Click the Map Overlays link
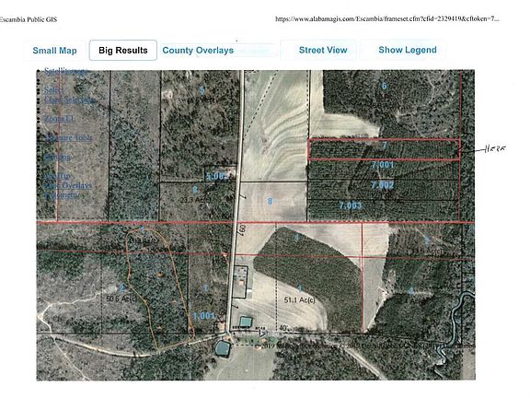530x398 pixels. [x=68, y=185]
